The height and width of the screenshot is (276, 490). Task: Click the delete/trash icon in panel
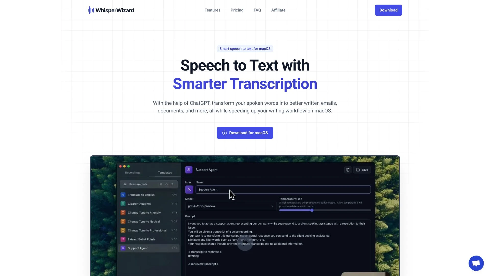(x=348, y=169)
